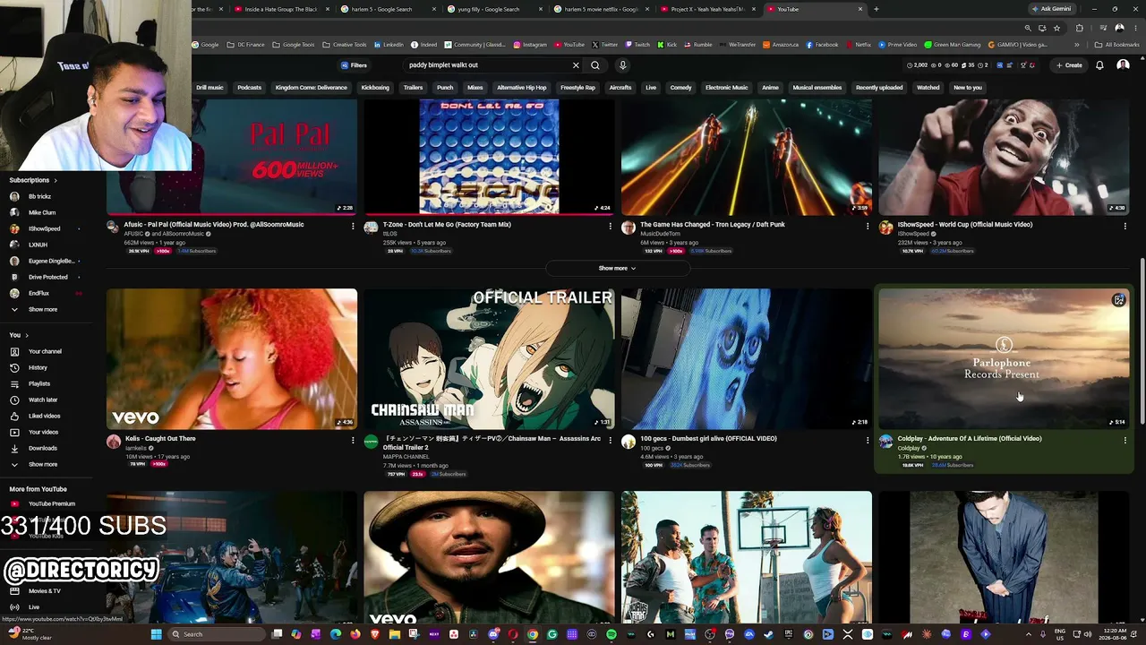Image resolution: width=1146 pixels, height=645 pixels.
Task: Open more options for T-Zone video
Action: pyautogui.click(x=611, y=226)
